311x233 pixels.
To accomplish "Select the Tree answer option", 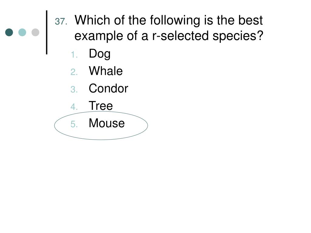I will (101, 106).
